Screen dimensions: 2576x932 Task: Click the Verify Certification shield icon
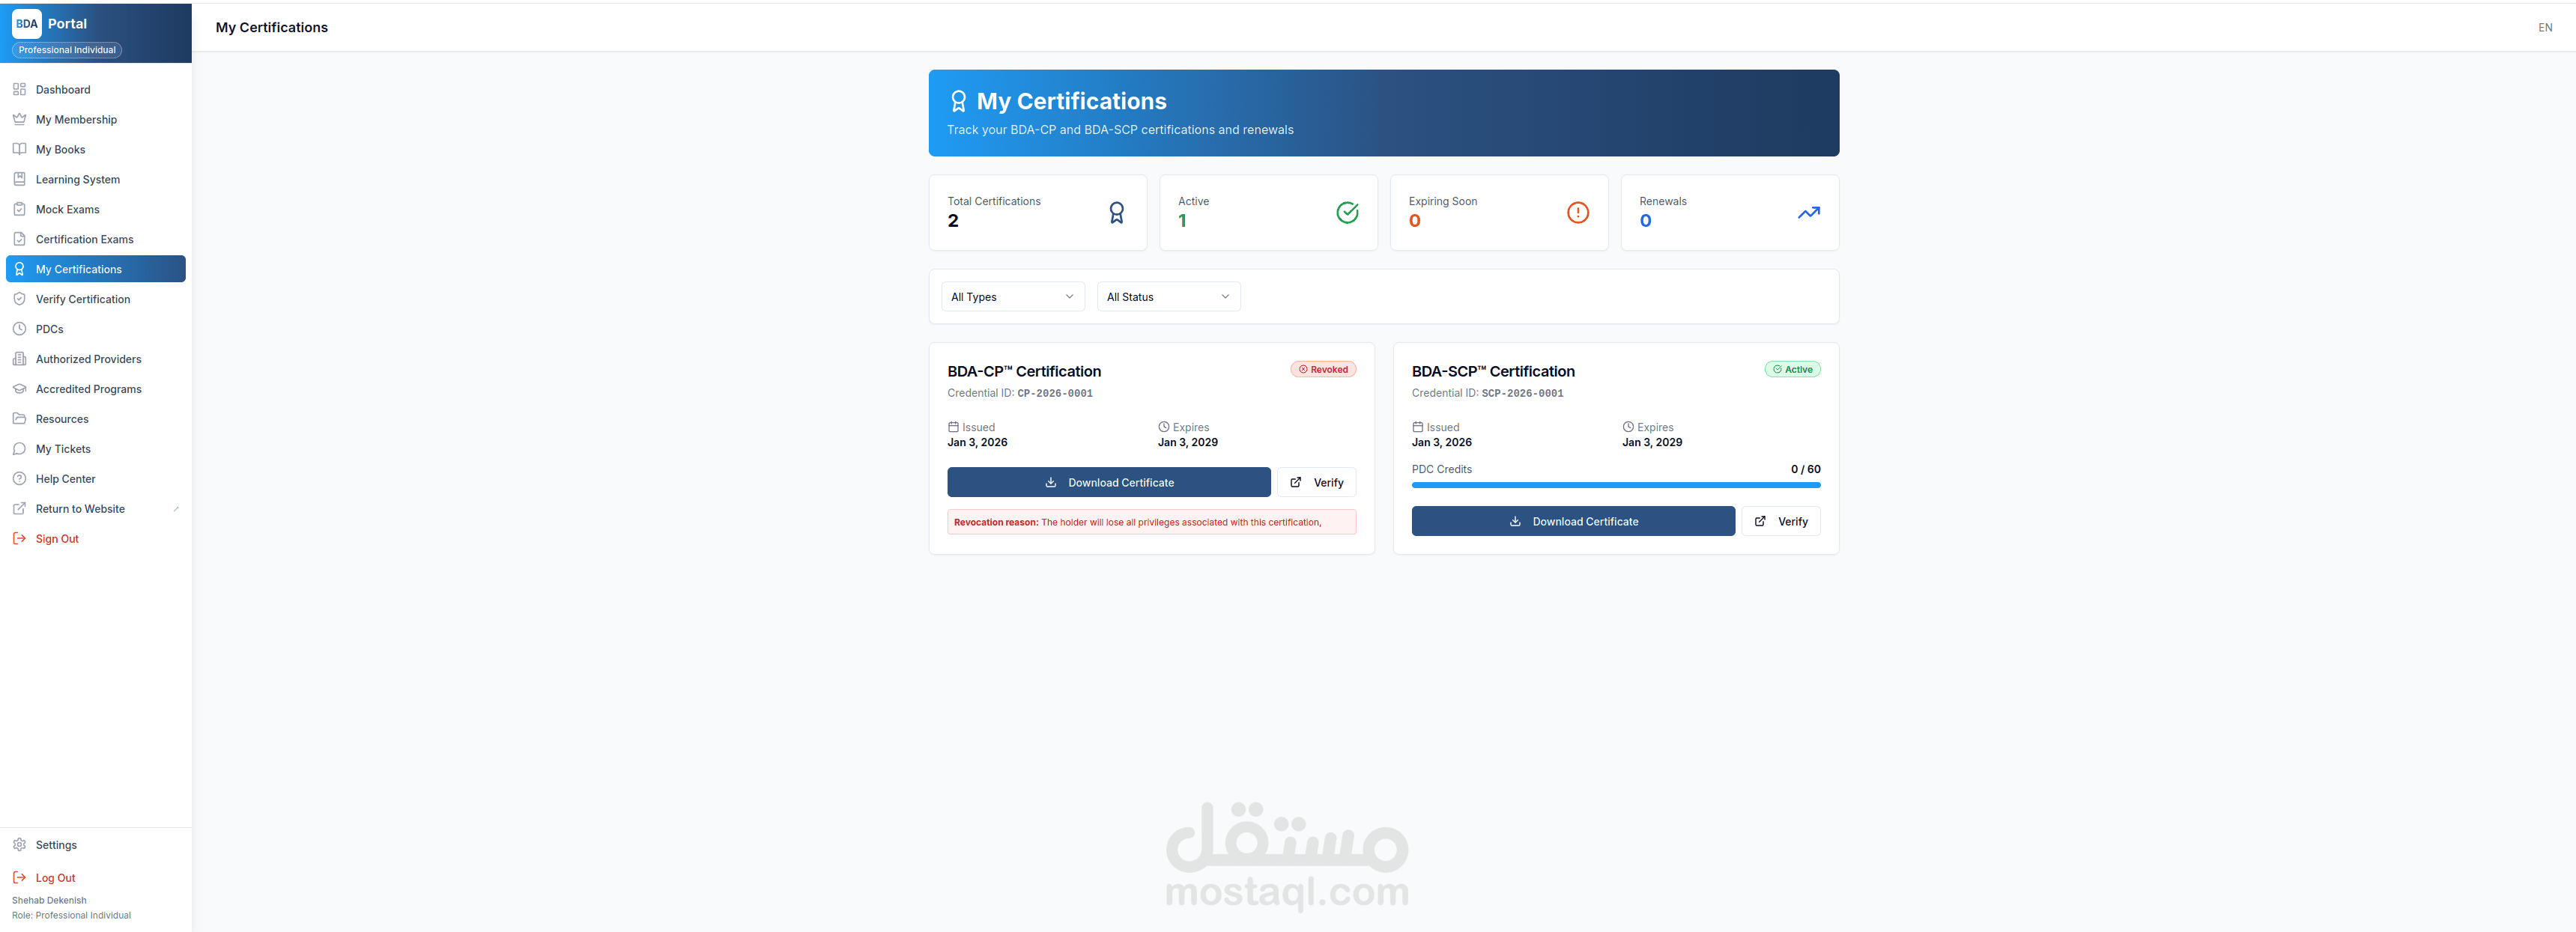(x=19, y=299)
